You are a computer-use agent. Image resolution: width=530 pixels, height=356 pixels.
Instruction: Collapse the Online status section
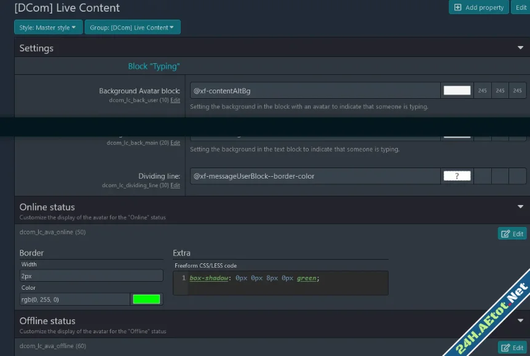(x=521, y=207)
